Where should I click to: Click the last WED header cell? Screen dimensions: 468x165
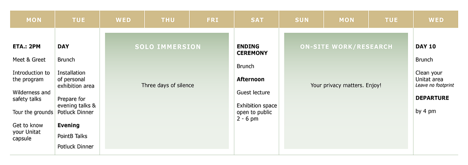pyautogui.click(x=436, y=19)
